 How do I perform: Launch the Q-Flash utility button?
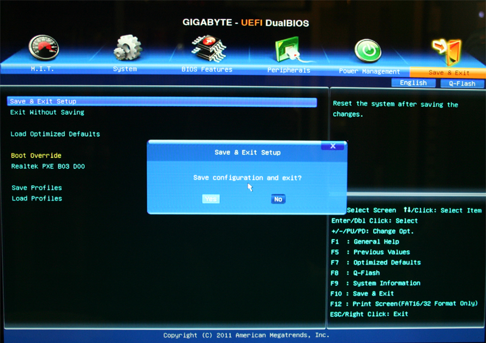coord(462,83)
